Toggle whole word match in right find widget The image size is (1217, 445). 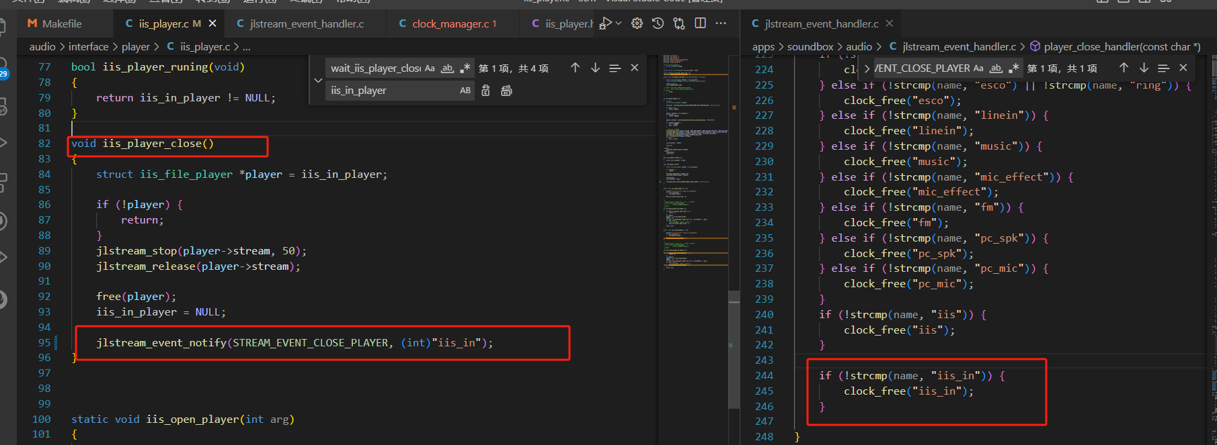996,68
